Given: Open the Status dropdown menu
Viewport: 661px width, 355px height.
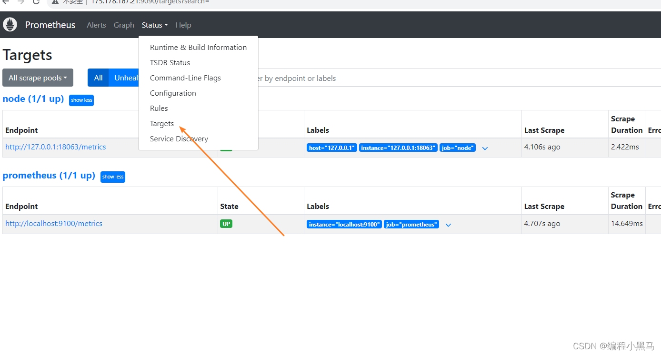Looking at the screenshot, I should pyautogui.click(x=155, y=25).
